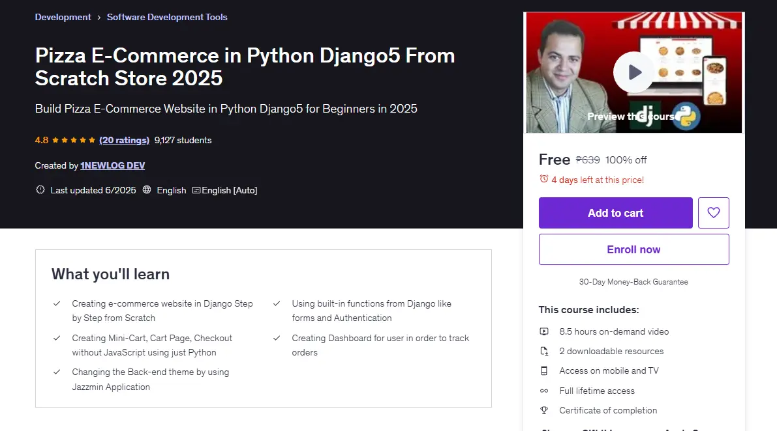This screenshot has width=777, height=431.
Task: Visit the 1NEWLOG DEV instructor profile
Action: coord(112,165)
